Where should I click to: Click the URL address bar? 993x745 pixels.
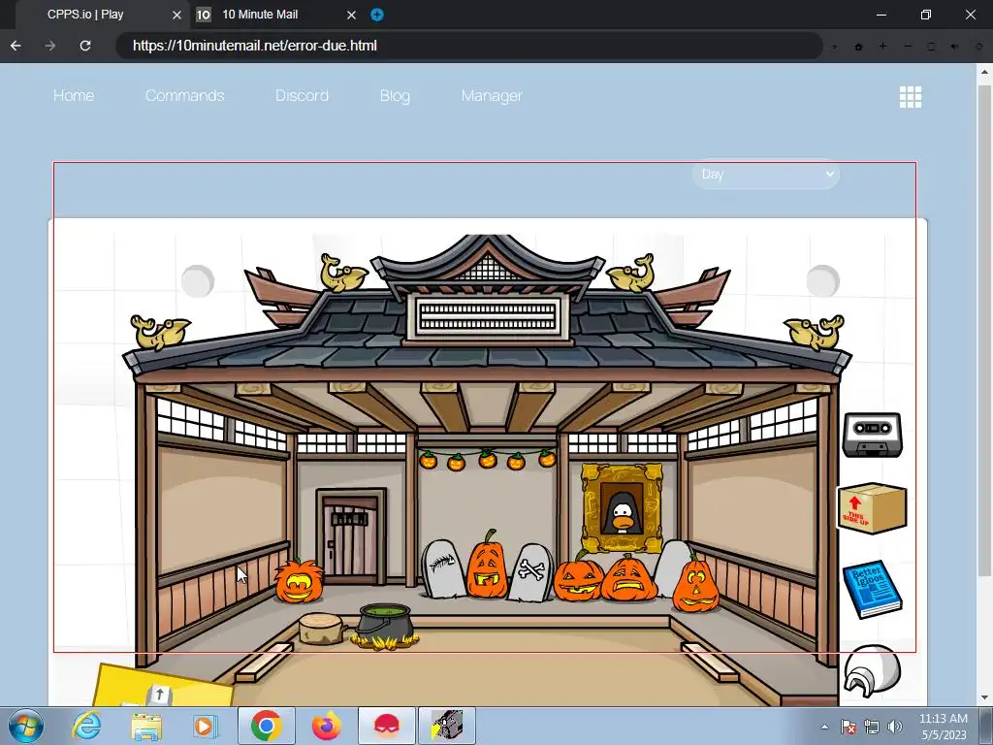click(468, 46)
